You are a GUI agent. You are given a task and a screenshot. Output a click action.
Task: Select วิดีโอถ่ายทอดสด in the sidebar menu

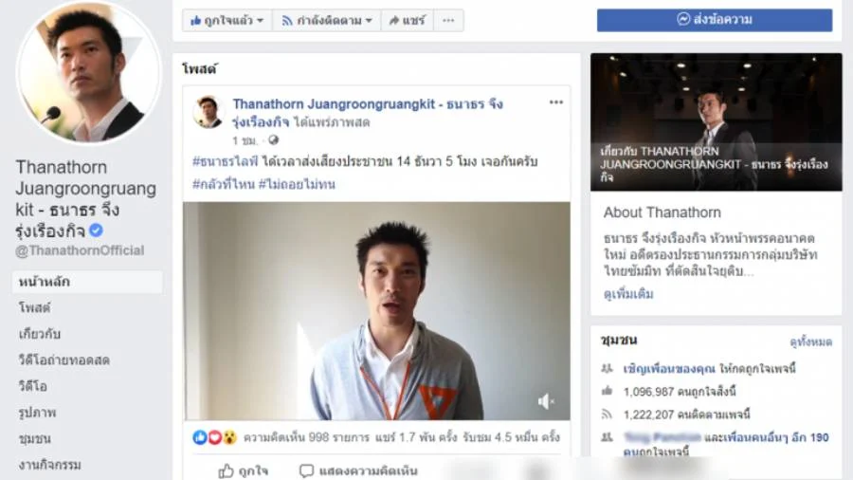64,360
